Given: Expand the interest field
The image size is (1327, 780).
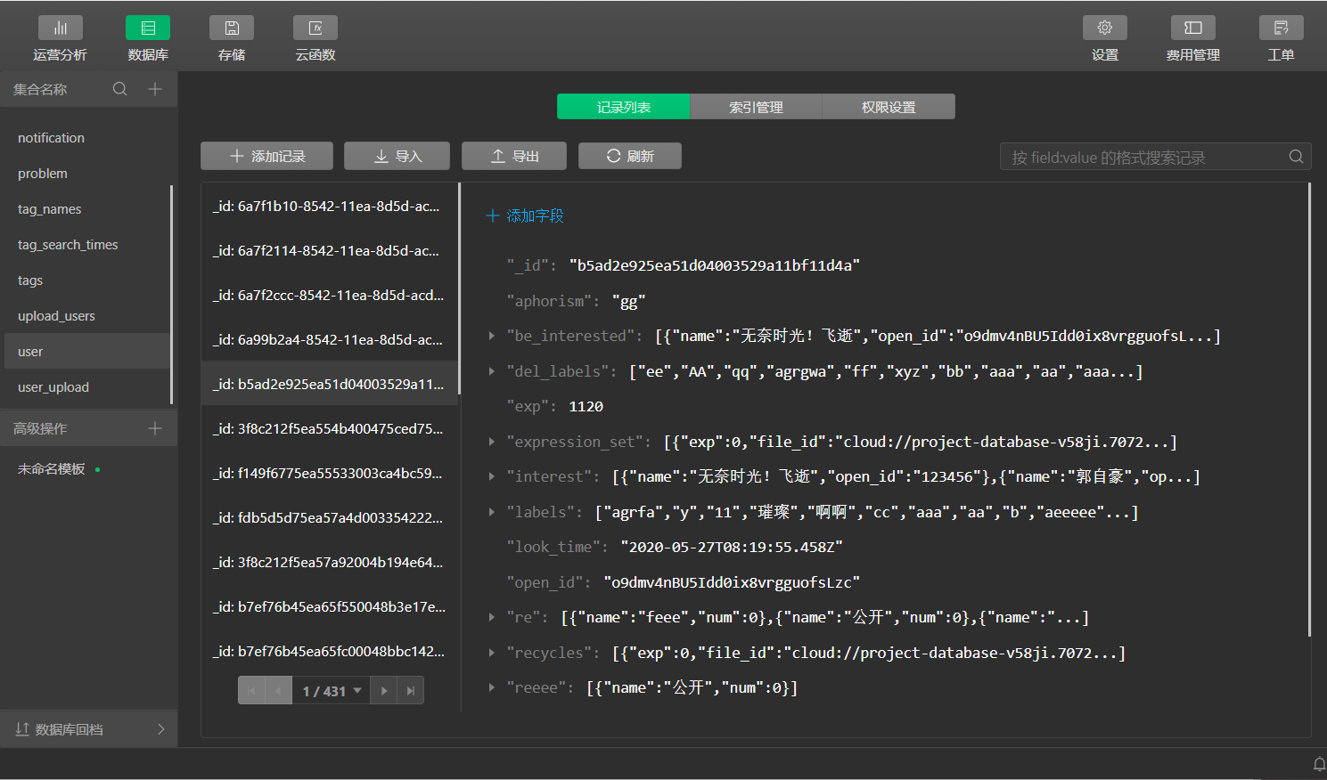Looking at the screenshot, I should (491, 476).
